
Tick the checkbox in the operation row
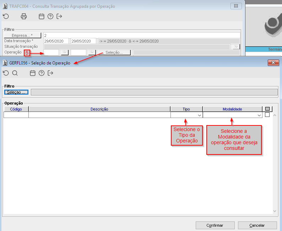click(x=267, y=114)
